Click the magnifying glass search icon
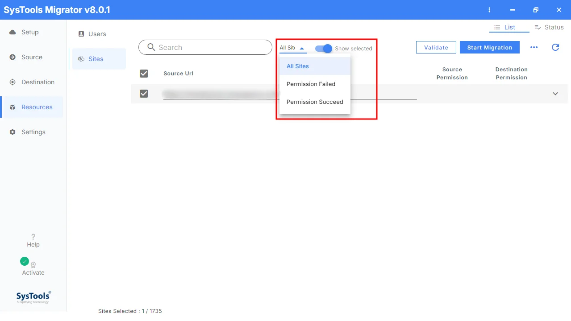The height and width of the screenshot is (321, 571). [x=151, y=47]
